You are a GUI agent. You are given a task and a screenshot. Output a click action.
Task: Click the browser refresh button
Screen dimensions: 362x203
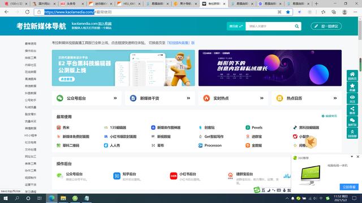[x=27, y=12]
